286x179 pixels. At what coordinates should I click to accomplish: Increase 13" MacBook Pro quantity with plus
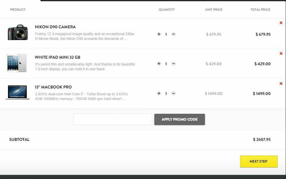tap(159, 93)
